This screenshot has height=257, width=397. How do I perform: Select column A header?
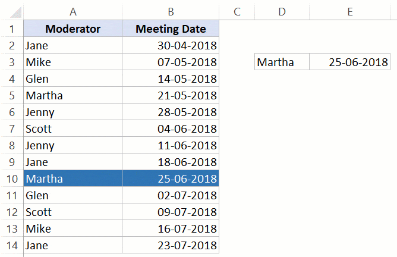click(73, 12)
